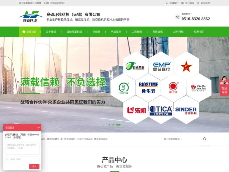
Task: Click the 乐凯 partner logo
Action: coord(136,110)
